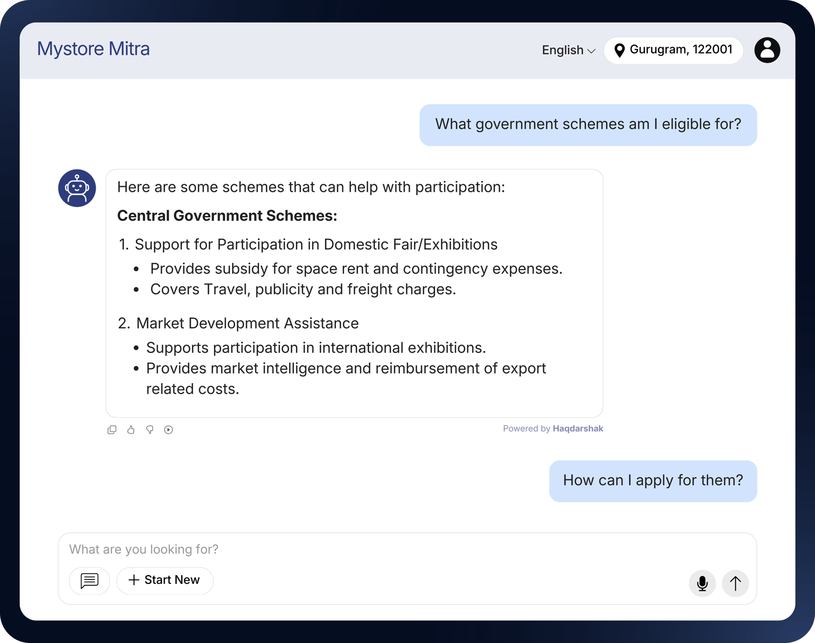Open chat history via message icon

pos(90,581)
